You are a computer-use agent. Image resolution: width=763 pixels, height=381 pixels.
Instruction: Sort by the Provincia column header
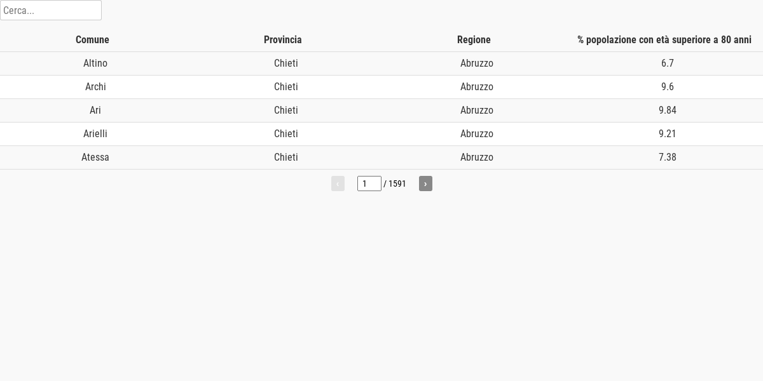pyautogui.click(x=283, y=40)
